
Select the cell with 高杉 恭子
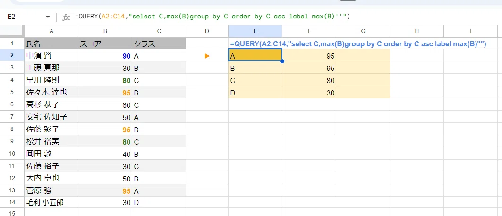pos(51,104)
